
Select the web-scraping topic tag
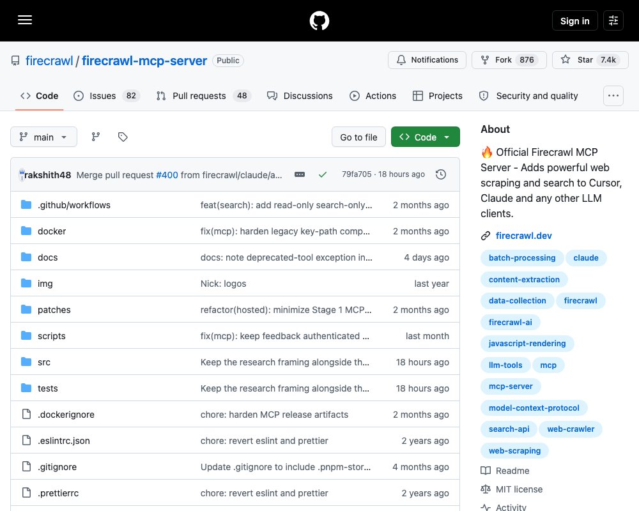click(x=514, y=451)
